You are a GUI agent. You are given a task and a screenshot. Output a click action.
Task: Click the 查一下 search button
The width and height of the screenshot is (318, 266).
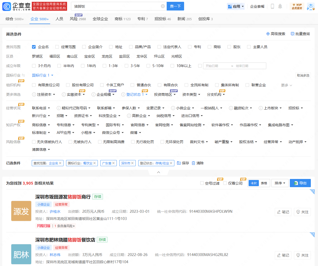pos(175,6)
